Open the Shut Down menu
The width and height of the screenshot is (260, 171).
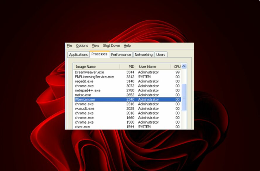(x=112, y=46)
